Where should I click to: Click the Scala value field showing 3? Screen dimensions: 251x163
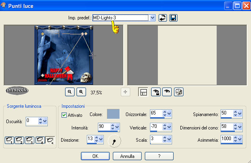[x=156, y=139]
